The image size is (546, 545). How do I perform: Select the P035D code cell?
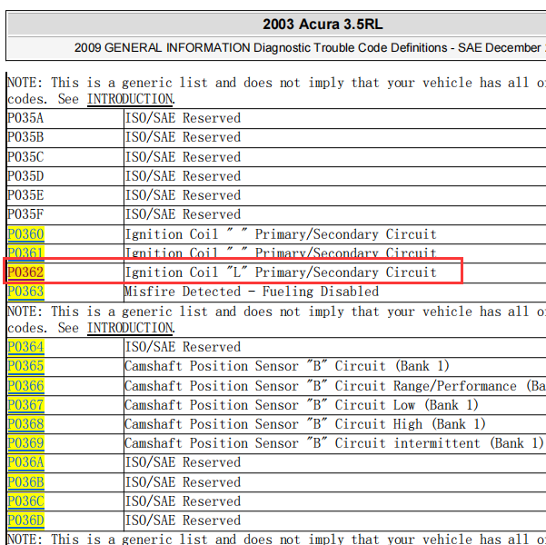(65, 176)
